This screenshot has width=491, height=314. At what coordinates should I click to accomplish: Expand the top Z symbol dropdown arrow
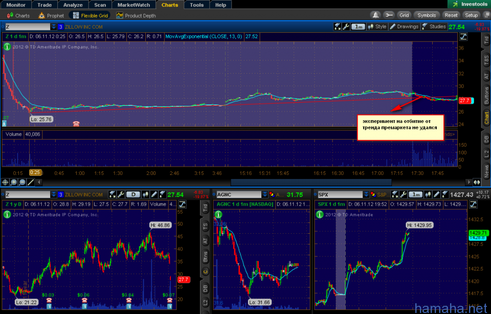(54, 27)
